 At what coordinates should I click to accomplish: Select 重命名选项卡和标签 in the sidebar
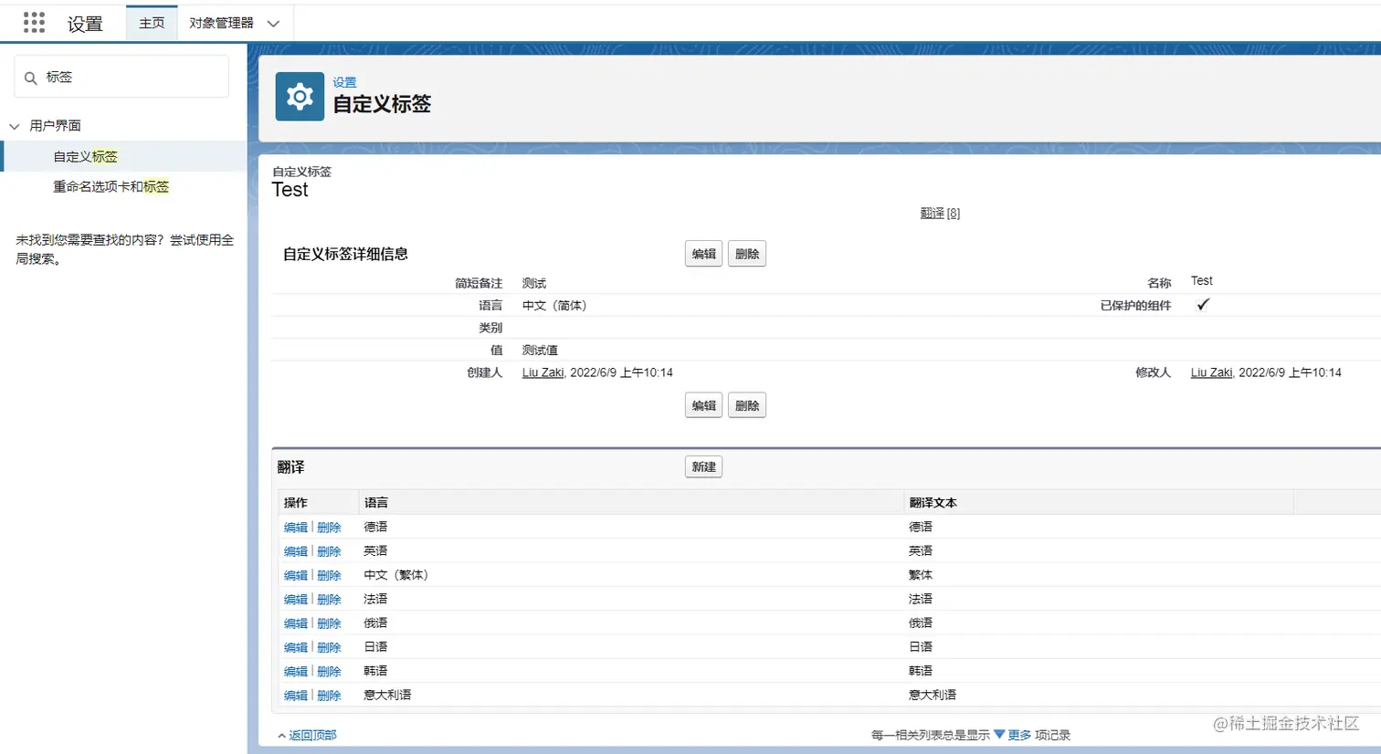click(x=111, y=186)
